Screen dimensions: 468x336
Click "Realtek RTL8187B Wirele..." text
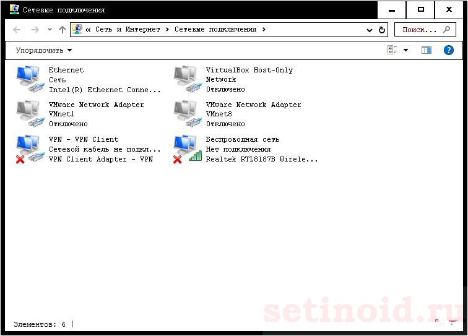(262, 159)
